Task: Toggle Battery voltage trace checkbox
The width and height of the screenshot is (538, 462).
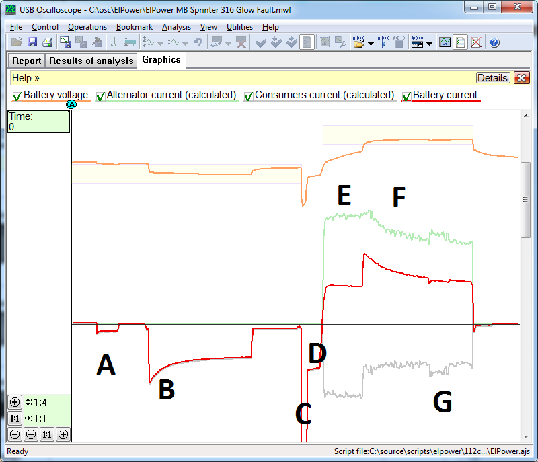Action: pyautogui.click(x=17, y=96)
